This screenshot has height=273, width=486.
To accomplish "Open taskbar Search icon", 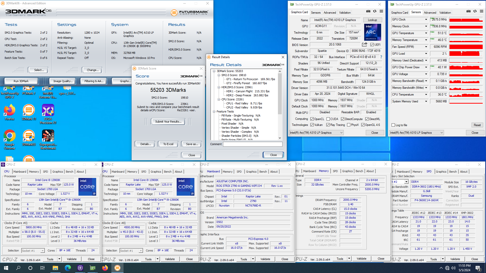I will (18, 268).
